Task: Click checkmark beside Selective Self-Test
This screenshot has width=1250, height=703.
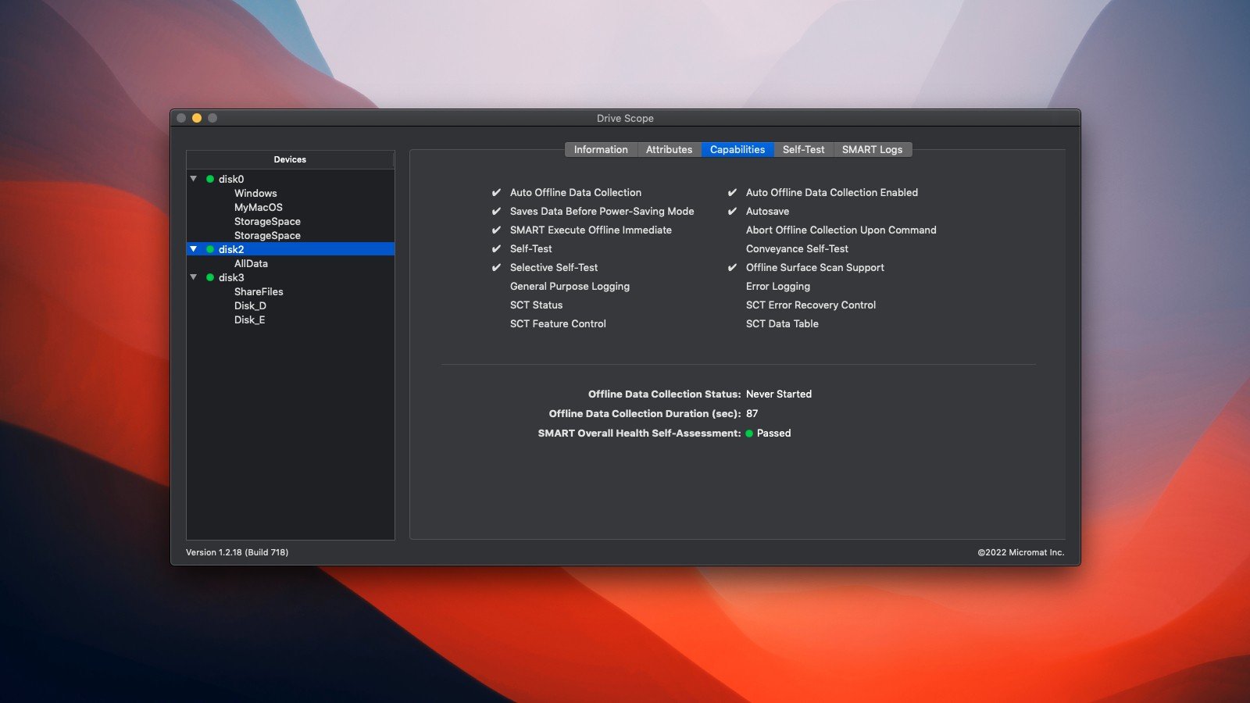Action: pyautogui.click(x=496, y=267)
